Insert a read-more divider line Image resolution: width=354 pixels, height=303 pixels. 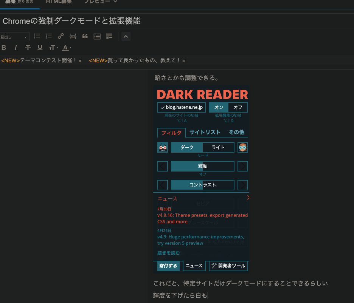point(73,36)
